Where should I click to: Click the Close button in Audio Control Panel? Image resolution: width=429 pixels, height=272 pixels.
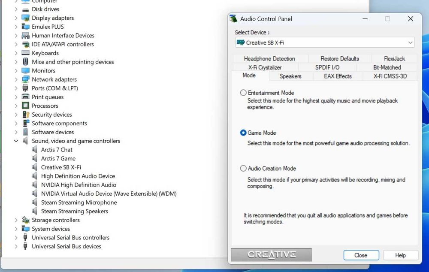coord(361,255)
